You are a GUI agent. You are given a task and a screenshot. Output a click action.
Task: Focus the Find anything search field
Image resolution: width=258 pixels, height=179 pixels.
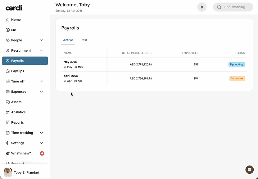(233, 7)
